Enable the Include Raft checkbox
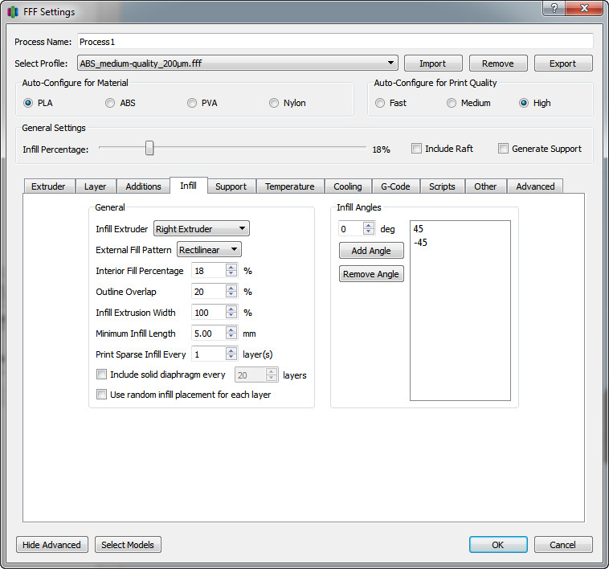The height and width of the screenshot is (569, 609). pyautogui.click(x=417, y=149)
